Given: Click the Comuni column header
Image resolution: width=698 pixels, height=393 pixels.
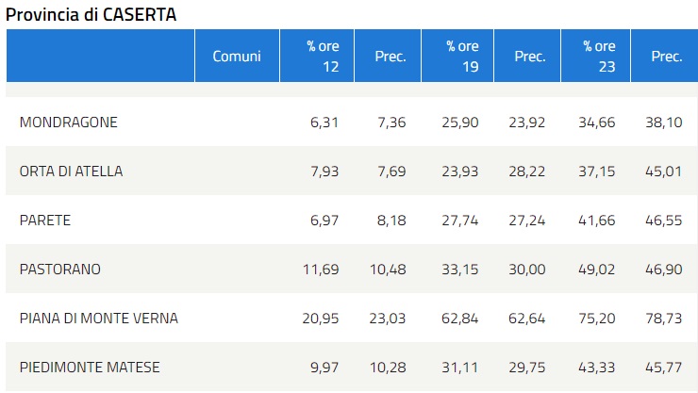Looking at the screenshot, I should [237, 57].
